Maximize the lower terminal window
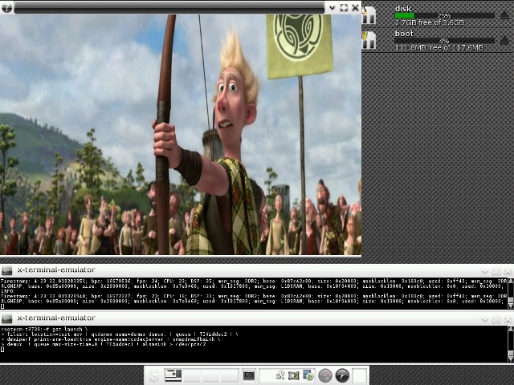The height and width of the screenshot is (385, 514). pyautogui.click(x=496, y=319)
